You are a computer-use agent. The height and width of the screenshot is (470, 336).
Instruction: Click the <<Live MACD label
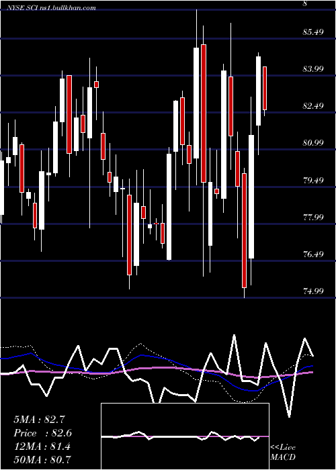[283, 453]
